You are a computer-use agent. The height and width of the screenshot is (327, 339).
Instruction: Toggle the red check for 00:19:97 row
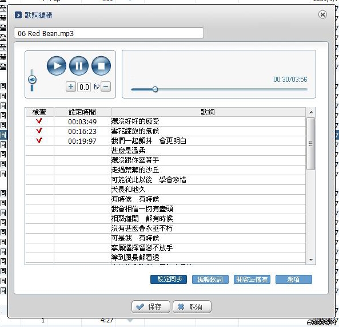click(x=39, y=140)
